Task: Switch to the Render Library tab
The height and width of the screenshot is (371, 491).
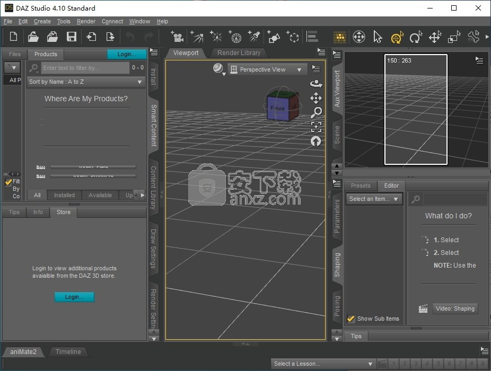Action: (x=239, y=53)
